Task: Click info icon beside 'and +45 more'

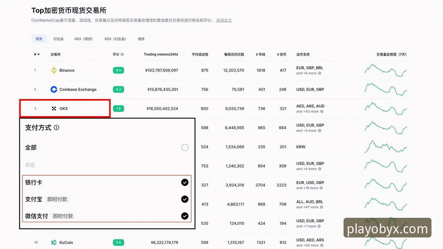Action: coord(322,245)
